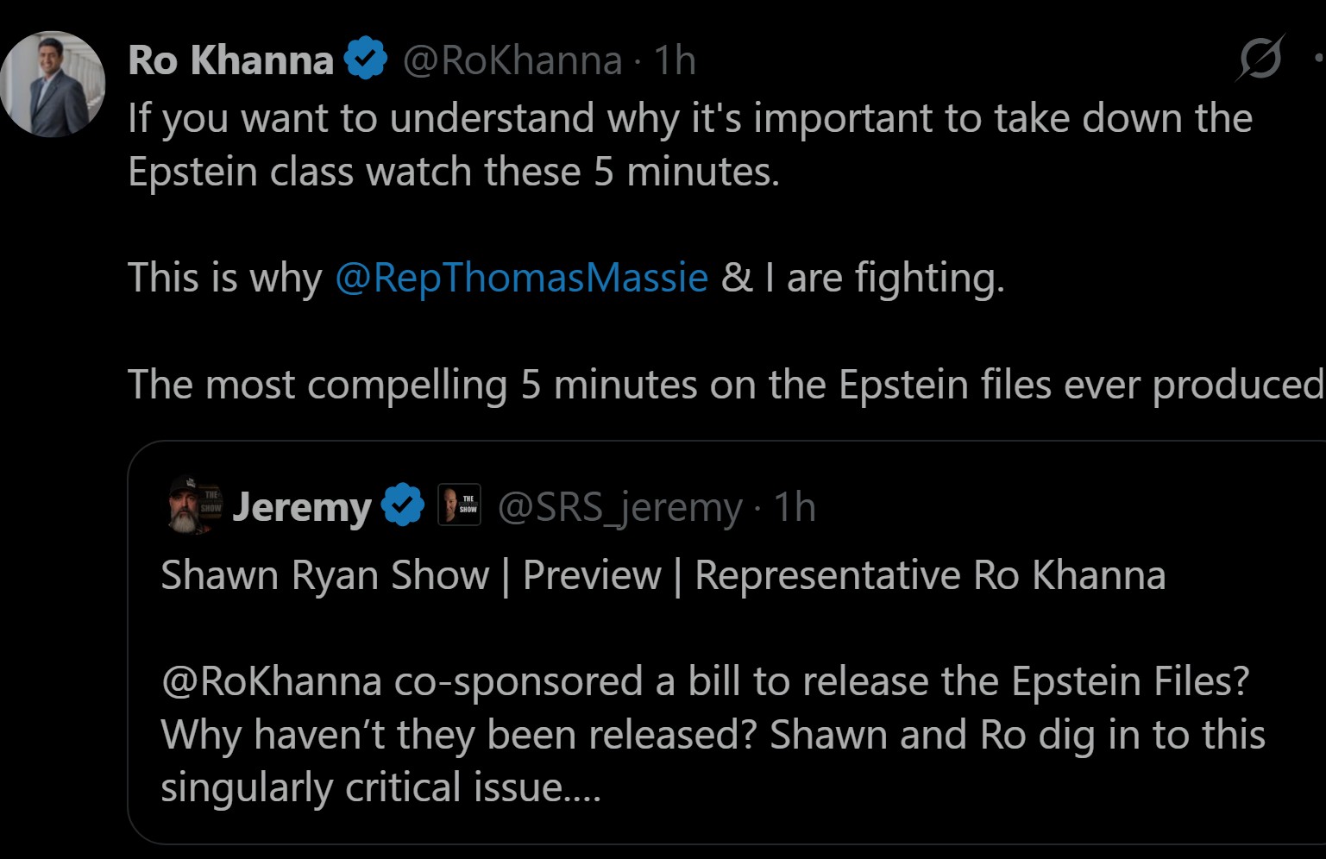Open the @RoKhanna handle in the header
Image resolution: width=1326 pixels, height=859 pixels.
click(512, 60)
